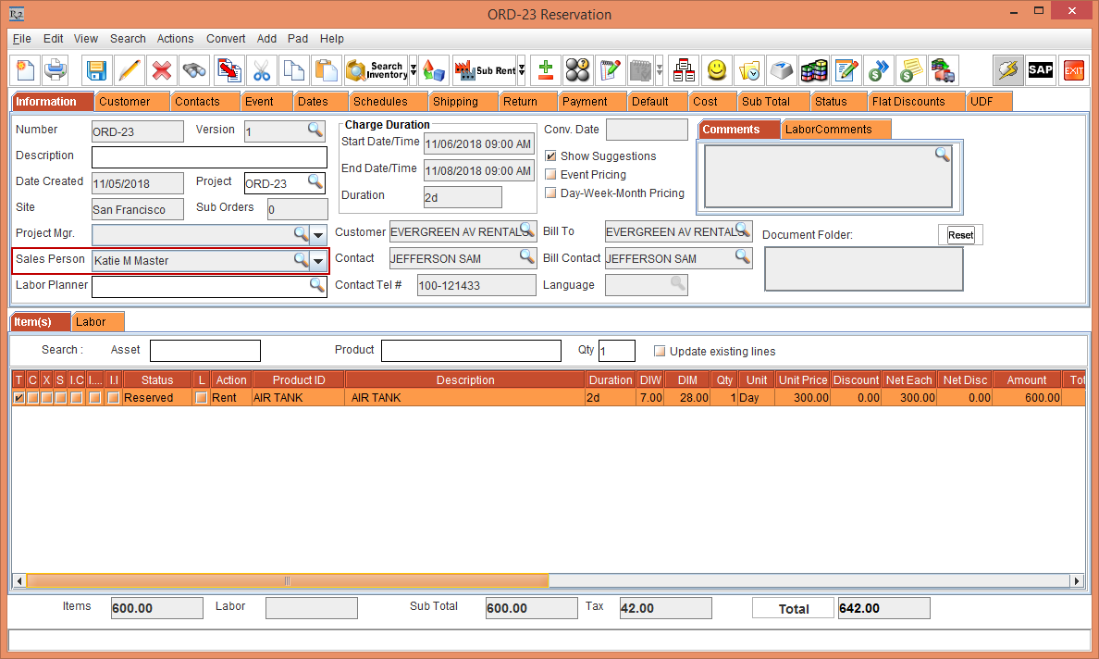Click the yellow smiley face icon
This screenshot has width=1099, height=659.
(716, 70)
